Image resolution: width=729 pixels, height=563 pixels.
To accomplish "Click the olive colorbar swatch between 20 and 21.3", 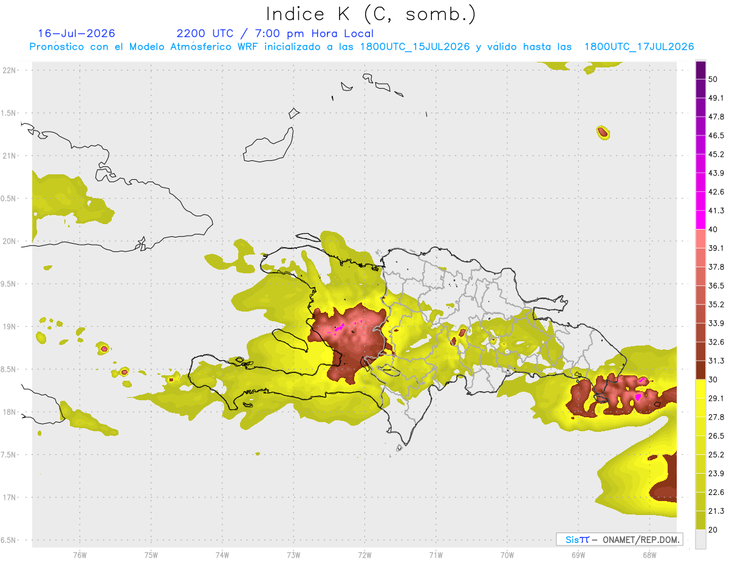I will [700, 520].
